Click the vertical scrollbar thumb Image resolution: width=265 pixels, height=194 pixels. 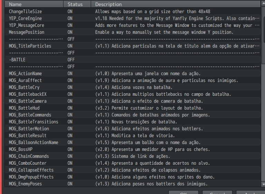point(263,35)
